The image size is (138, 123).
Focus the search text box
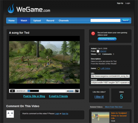[105, 21]
